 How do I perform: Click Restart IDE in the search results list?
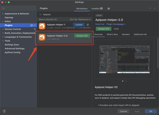[82, 36]
